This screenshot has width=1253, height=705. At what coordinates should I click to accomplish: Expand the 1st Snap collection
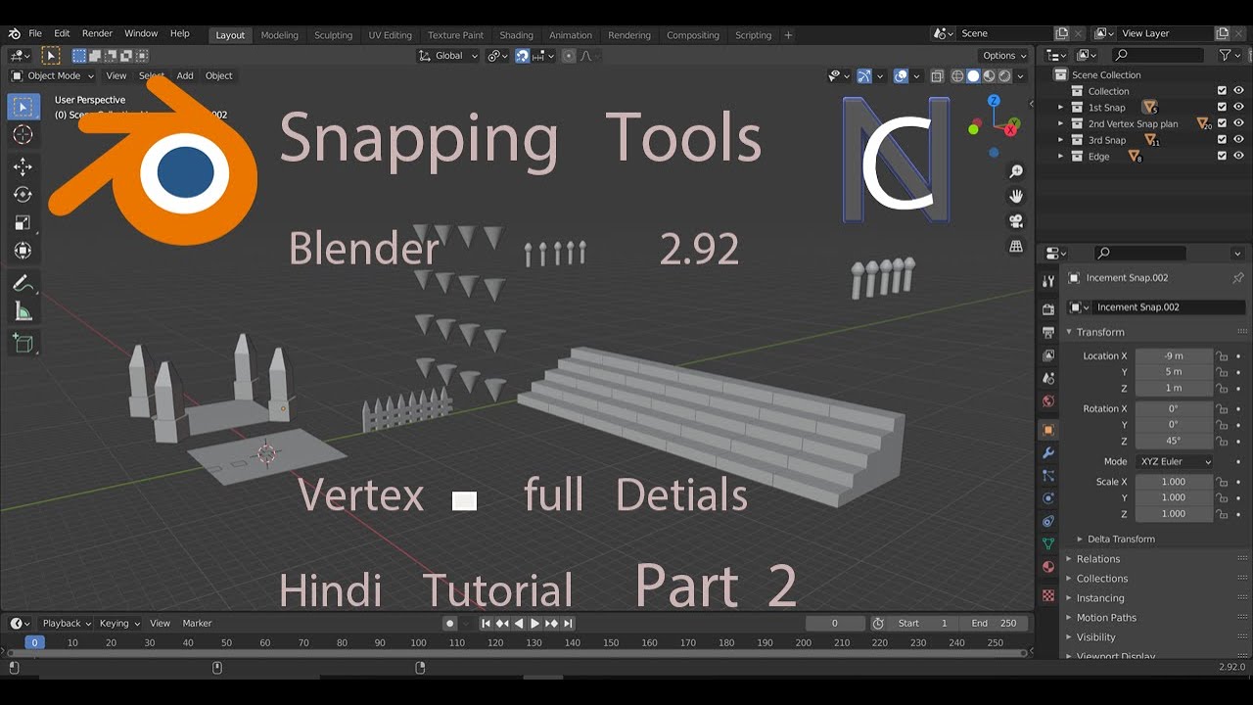tap(1060, 108)
